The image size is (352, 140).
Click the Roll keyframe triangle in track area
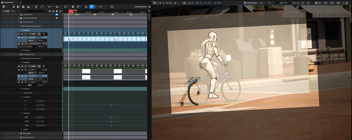click(111, 117)
